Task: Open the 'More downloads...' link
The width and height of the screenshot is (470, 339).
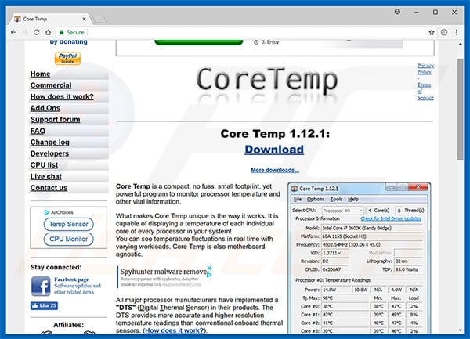Action: point(275,170)
